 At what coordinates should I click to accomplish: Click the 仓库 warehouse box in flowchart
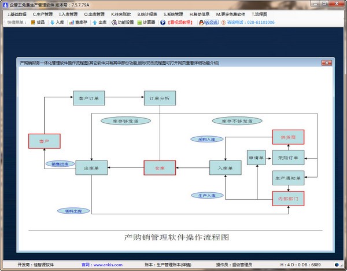pos(159,169)
